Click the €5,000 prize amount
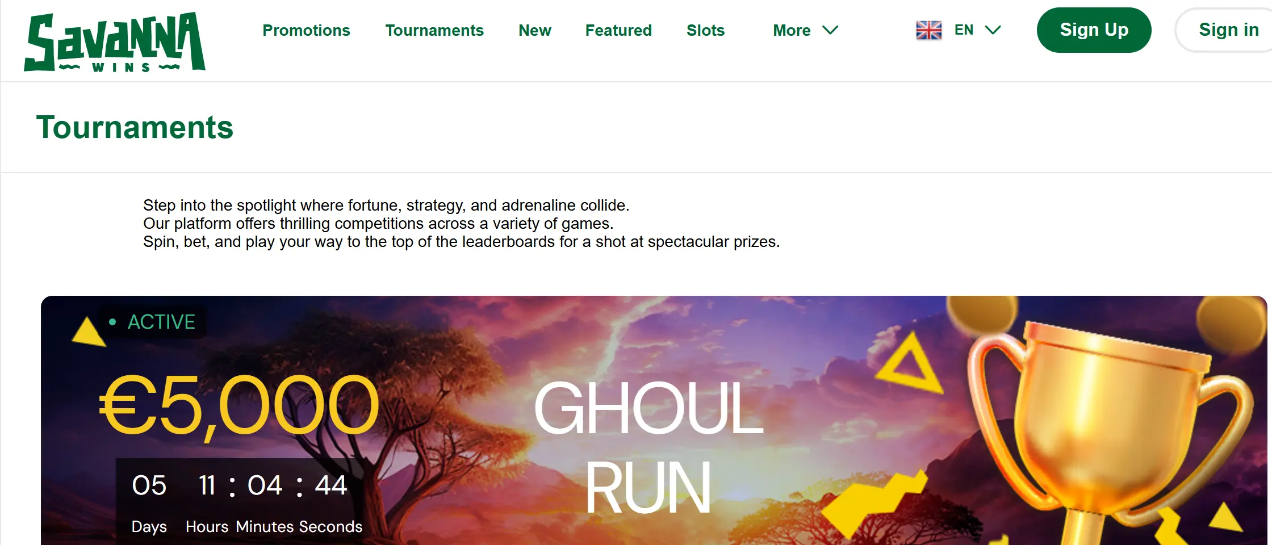This screenshot has height=545, width=1272. point(239,406)
